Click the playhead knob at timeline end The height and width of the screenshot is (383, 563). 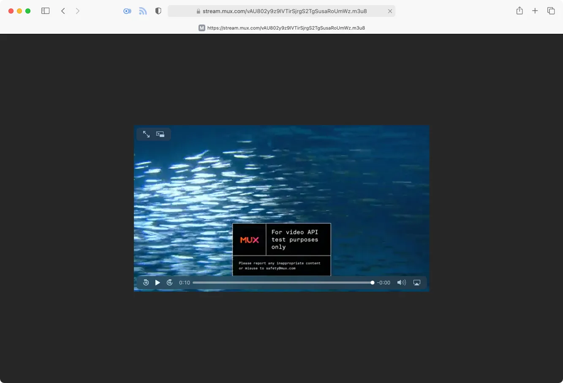[x=373, y=282]
